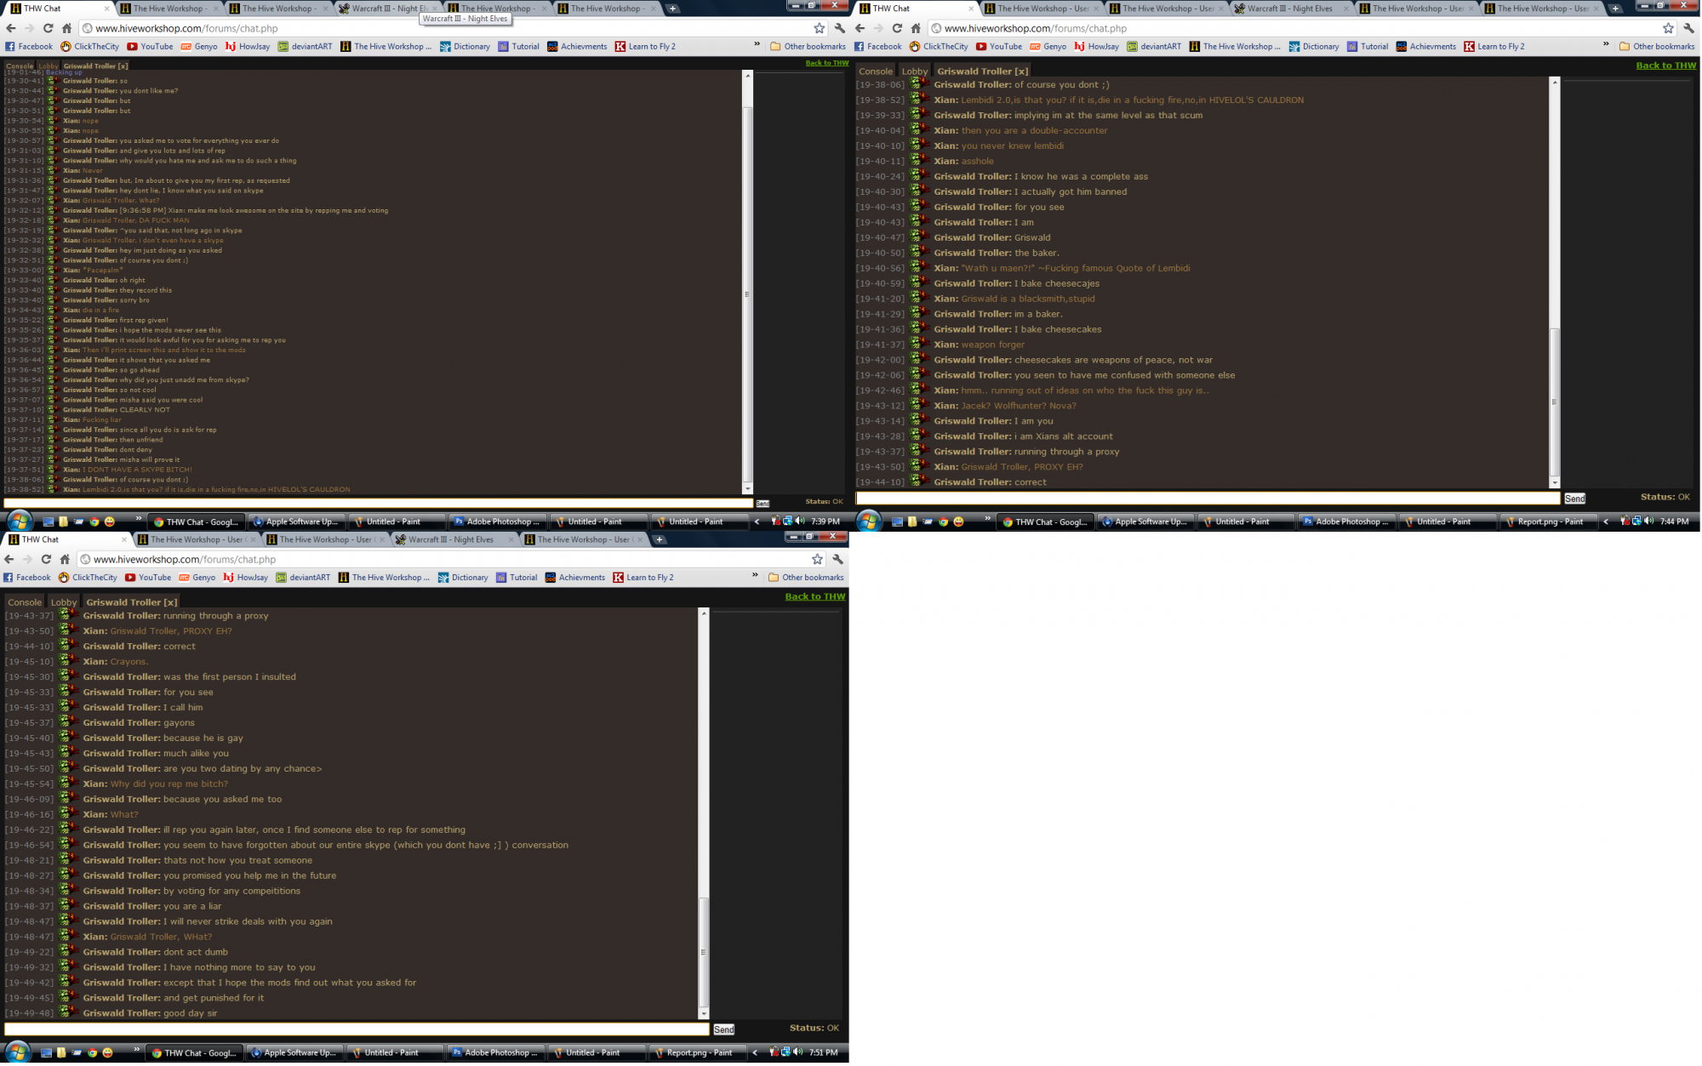Viewport: 1702px width, 1066px height.
Task: Open a new tab in the top-right browser window
Action: tap(1615, 9)
